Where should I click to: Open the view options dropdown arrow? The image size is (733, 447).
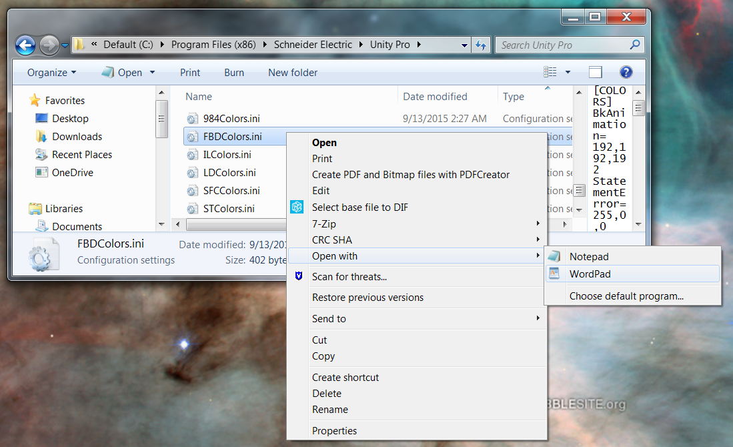(x=568, y=72)
